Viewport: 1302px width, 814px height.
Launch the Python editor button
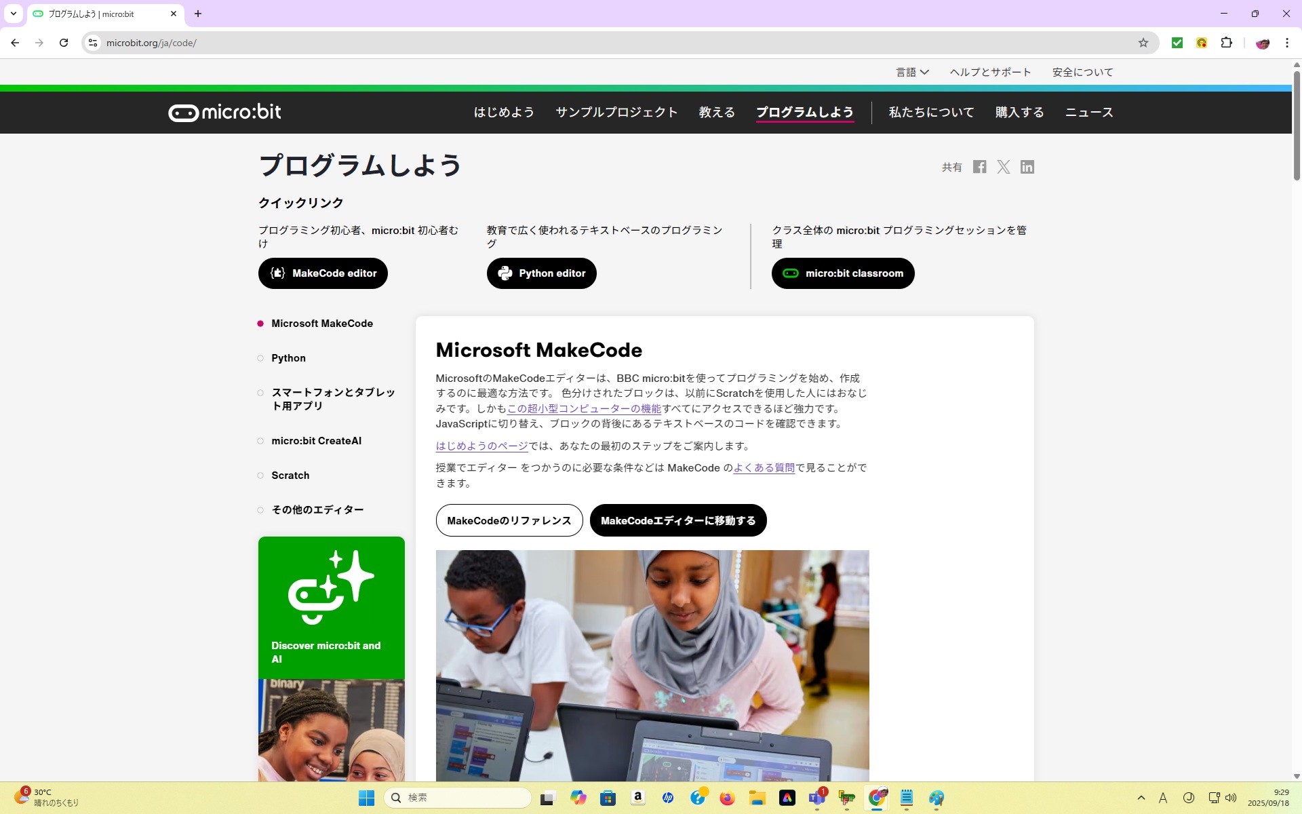[541, 273]
